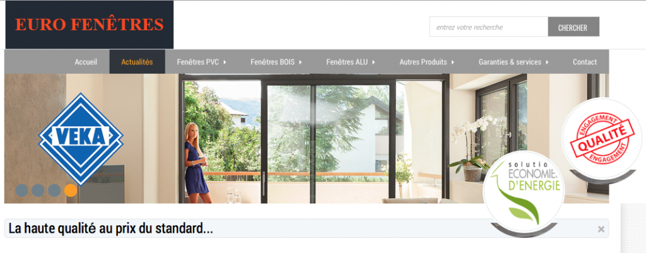Viewport: 646px width, 253px height.
Task: Select the orange active slideshow dot
Action: point(71,191)
